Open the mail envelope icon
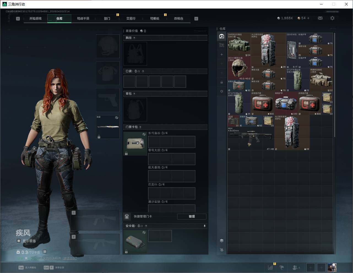This screenshot has height=273, width=353. [320, 18]
